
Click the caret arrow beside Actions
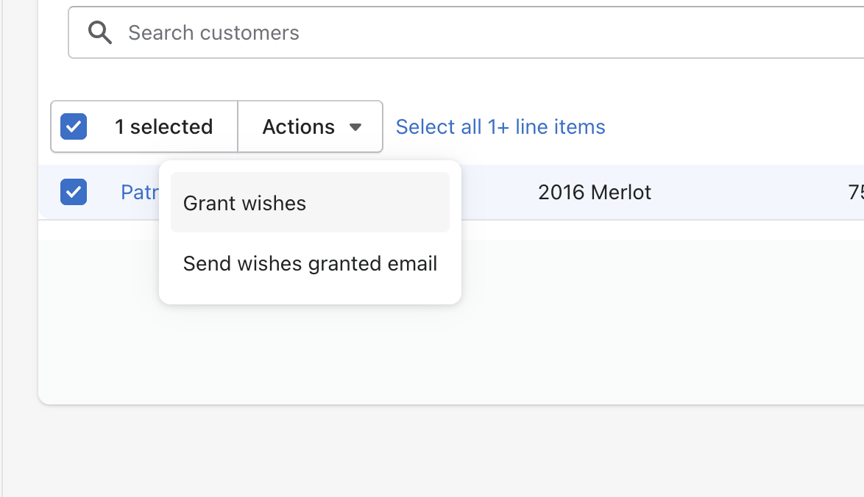coord(355,127)
